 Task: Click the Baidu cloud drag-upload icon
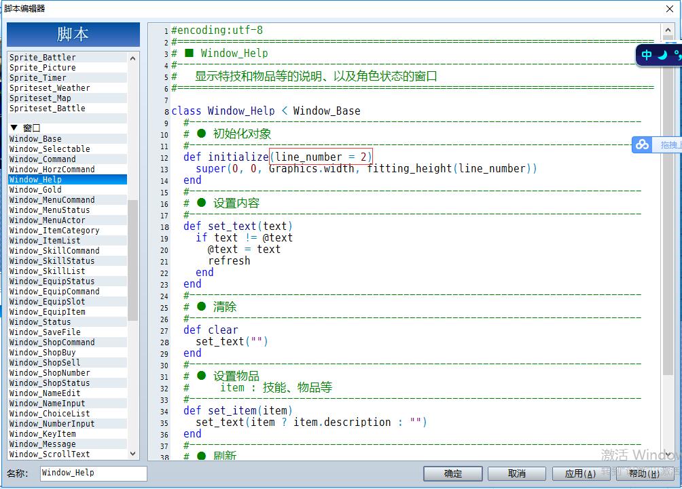pyautogui.click(x=643, y=144)
